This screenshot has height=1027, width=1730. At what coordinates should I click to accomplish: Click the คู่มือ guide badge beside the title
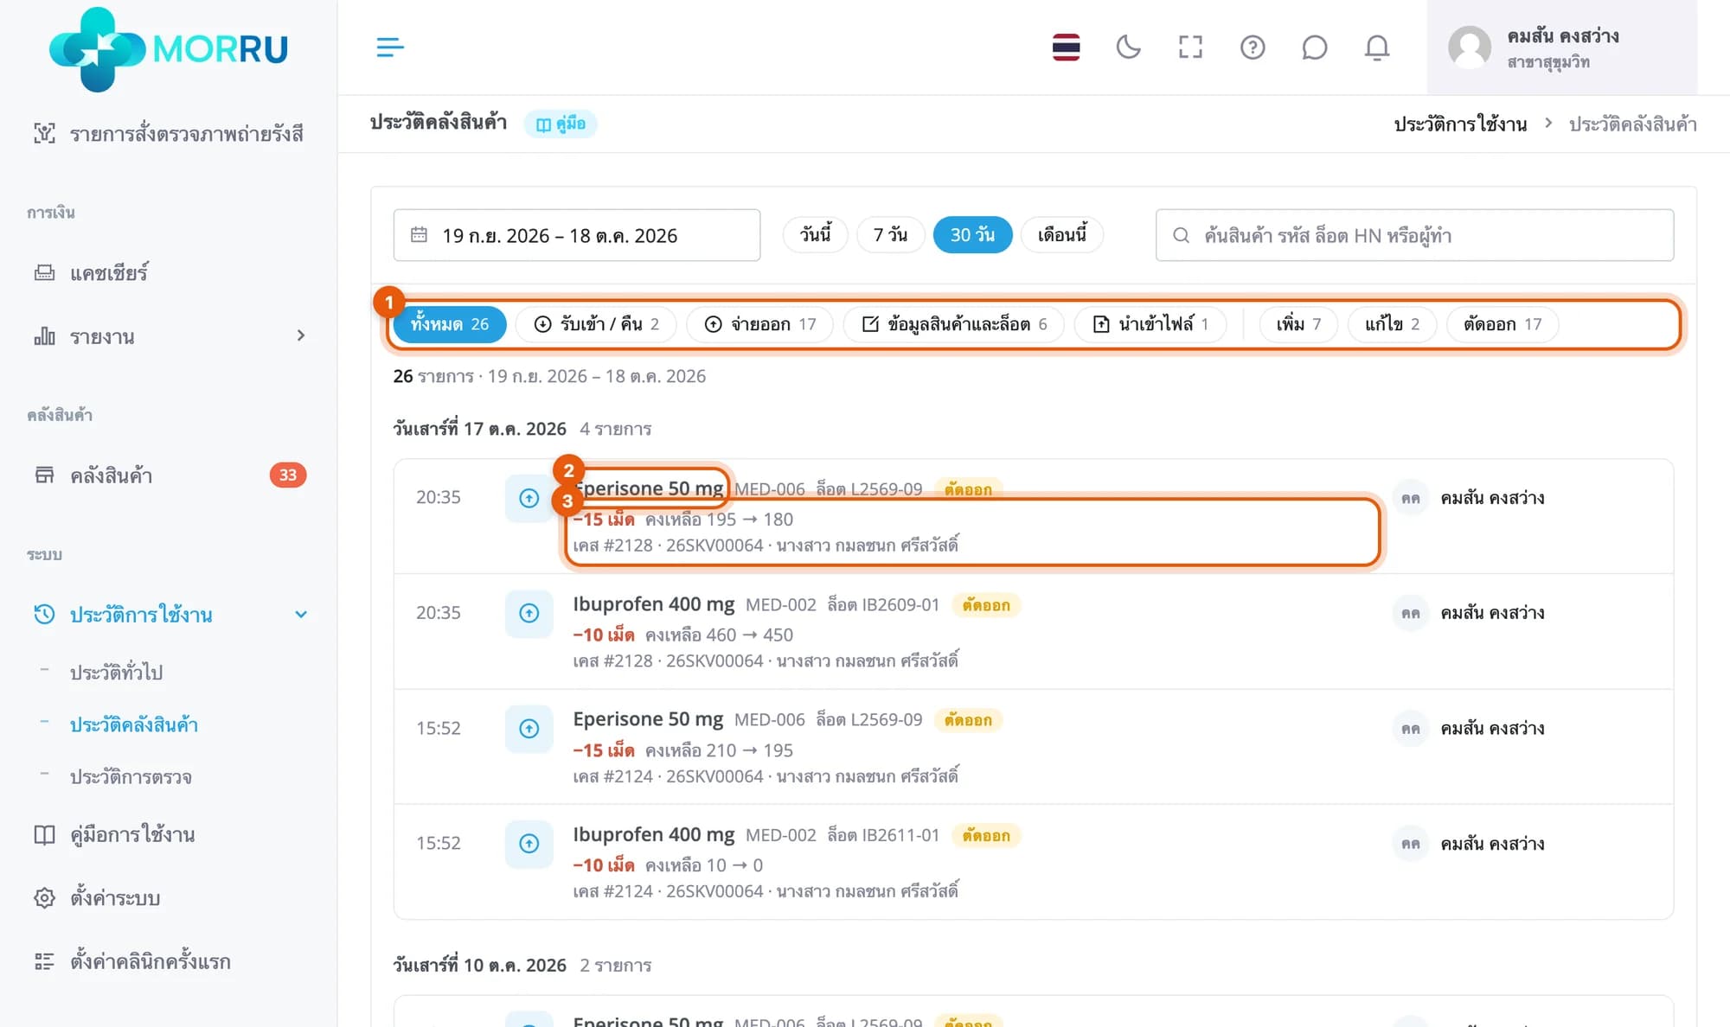561,124
